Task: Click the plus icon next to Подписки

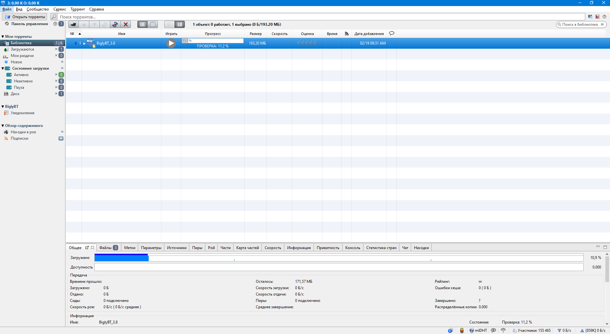Action: pyautogui.click(x=61, y=138)
